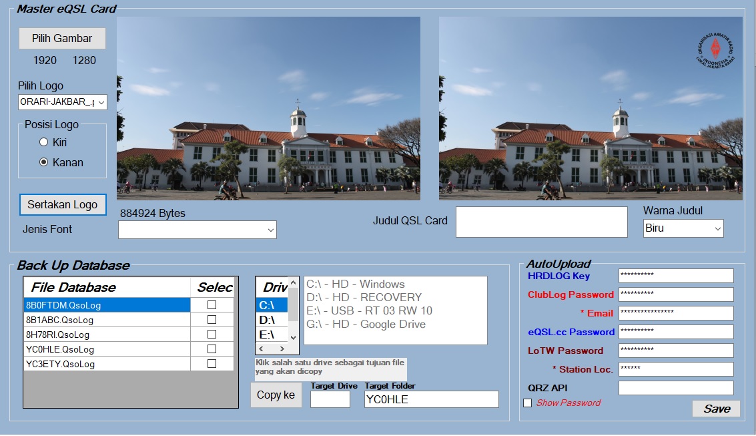Click the HRDLOG Key field
Viewport: 756px width, 436px height.
tap(676, 276)
